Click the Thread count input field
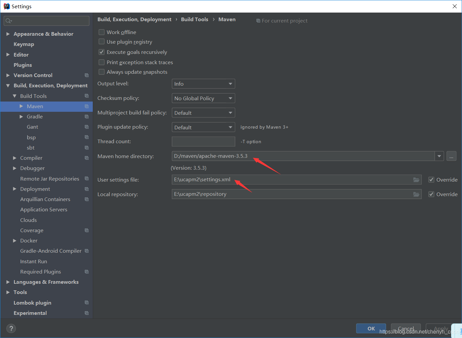 (203, 142)
